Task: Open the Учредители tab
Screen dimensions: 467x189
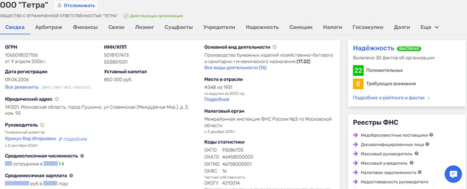Action: pyautogui.click(x=219, y=27)
